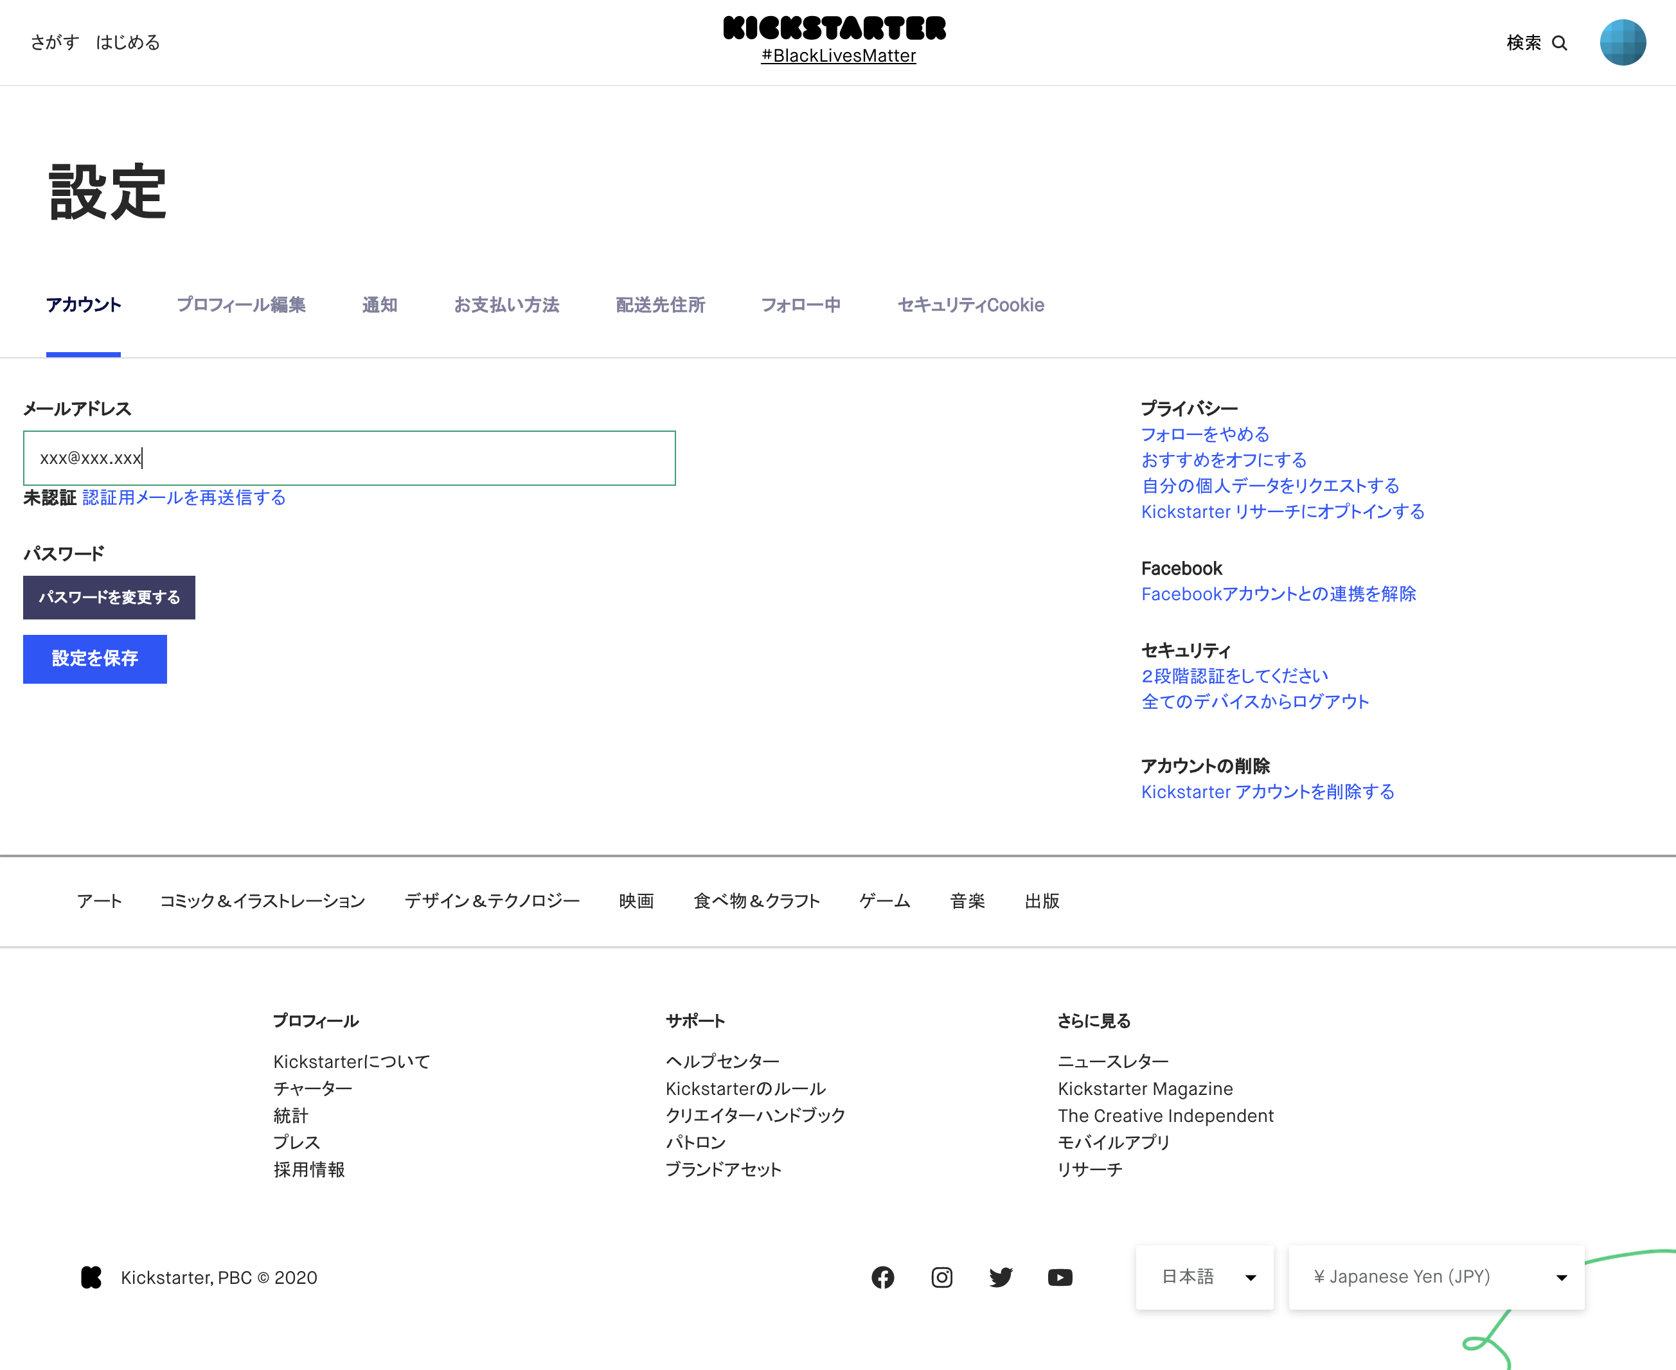The height and width of the screenshot is (1370, 1676).
Task: Open クリエイターハンドブック footer link
Action: pos(755,1116)
